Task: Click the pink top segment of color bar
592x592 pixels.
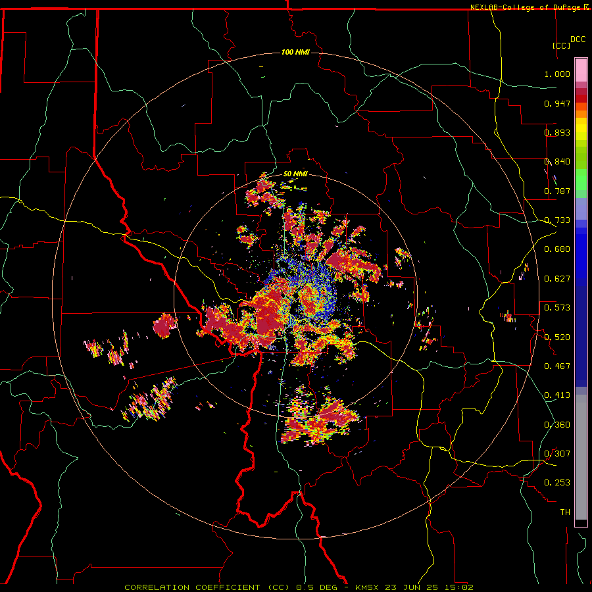Action: pyautogui.click(x=581, y=70)
